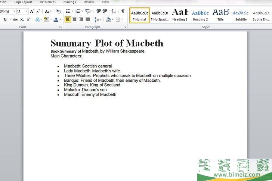This screenshot has width=272, height=181.
Task: Apply the text highlight color
Action: click(x=46, y=19)
